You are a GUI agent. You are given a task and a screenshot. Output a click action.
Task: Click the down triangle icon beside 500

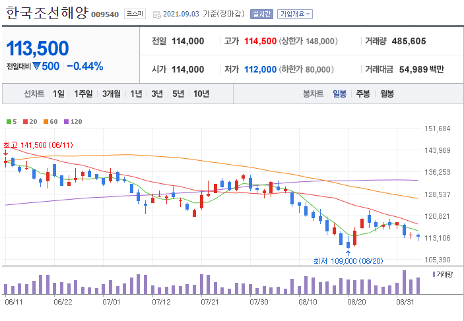(36, 66)
